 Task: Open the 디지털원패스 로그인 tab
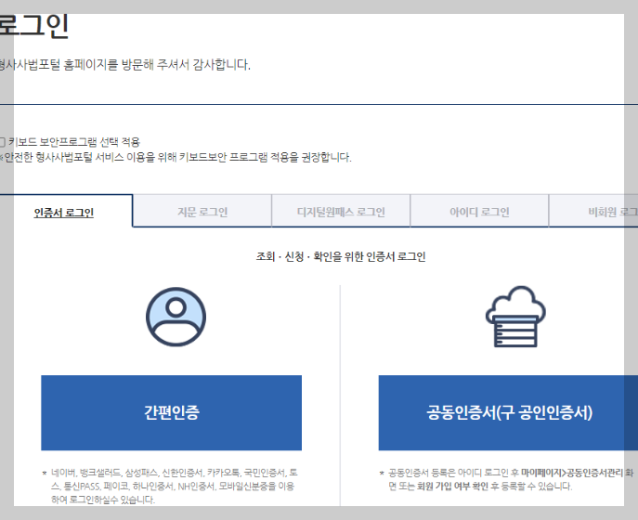click(x=341, y=212)
